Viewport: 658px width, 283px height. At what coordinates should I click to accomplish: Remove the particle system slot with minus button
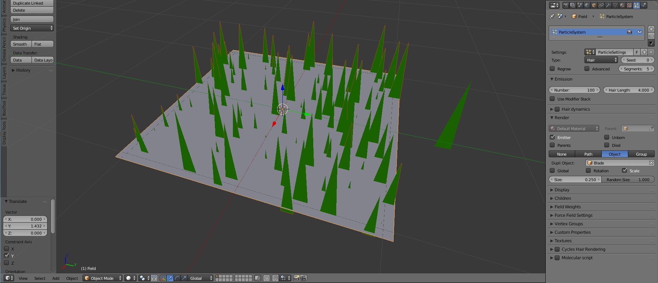click(651, 36)
